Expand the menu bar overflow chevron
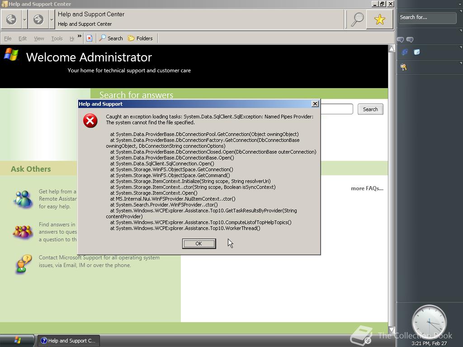Viewport: 463px width, 347px height. coord(80,36)
